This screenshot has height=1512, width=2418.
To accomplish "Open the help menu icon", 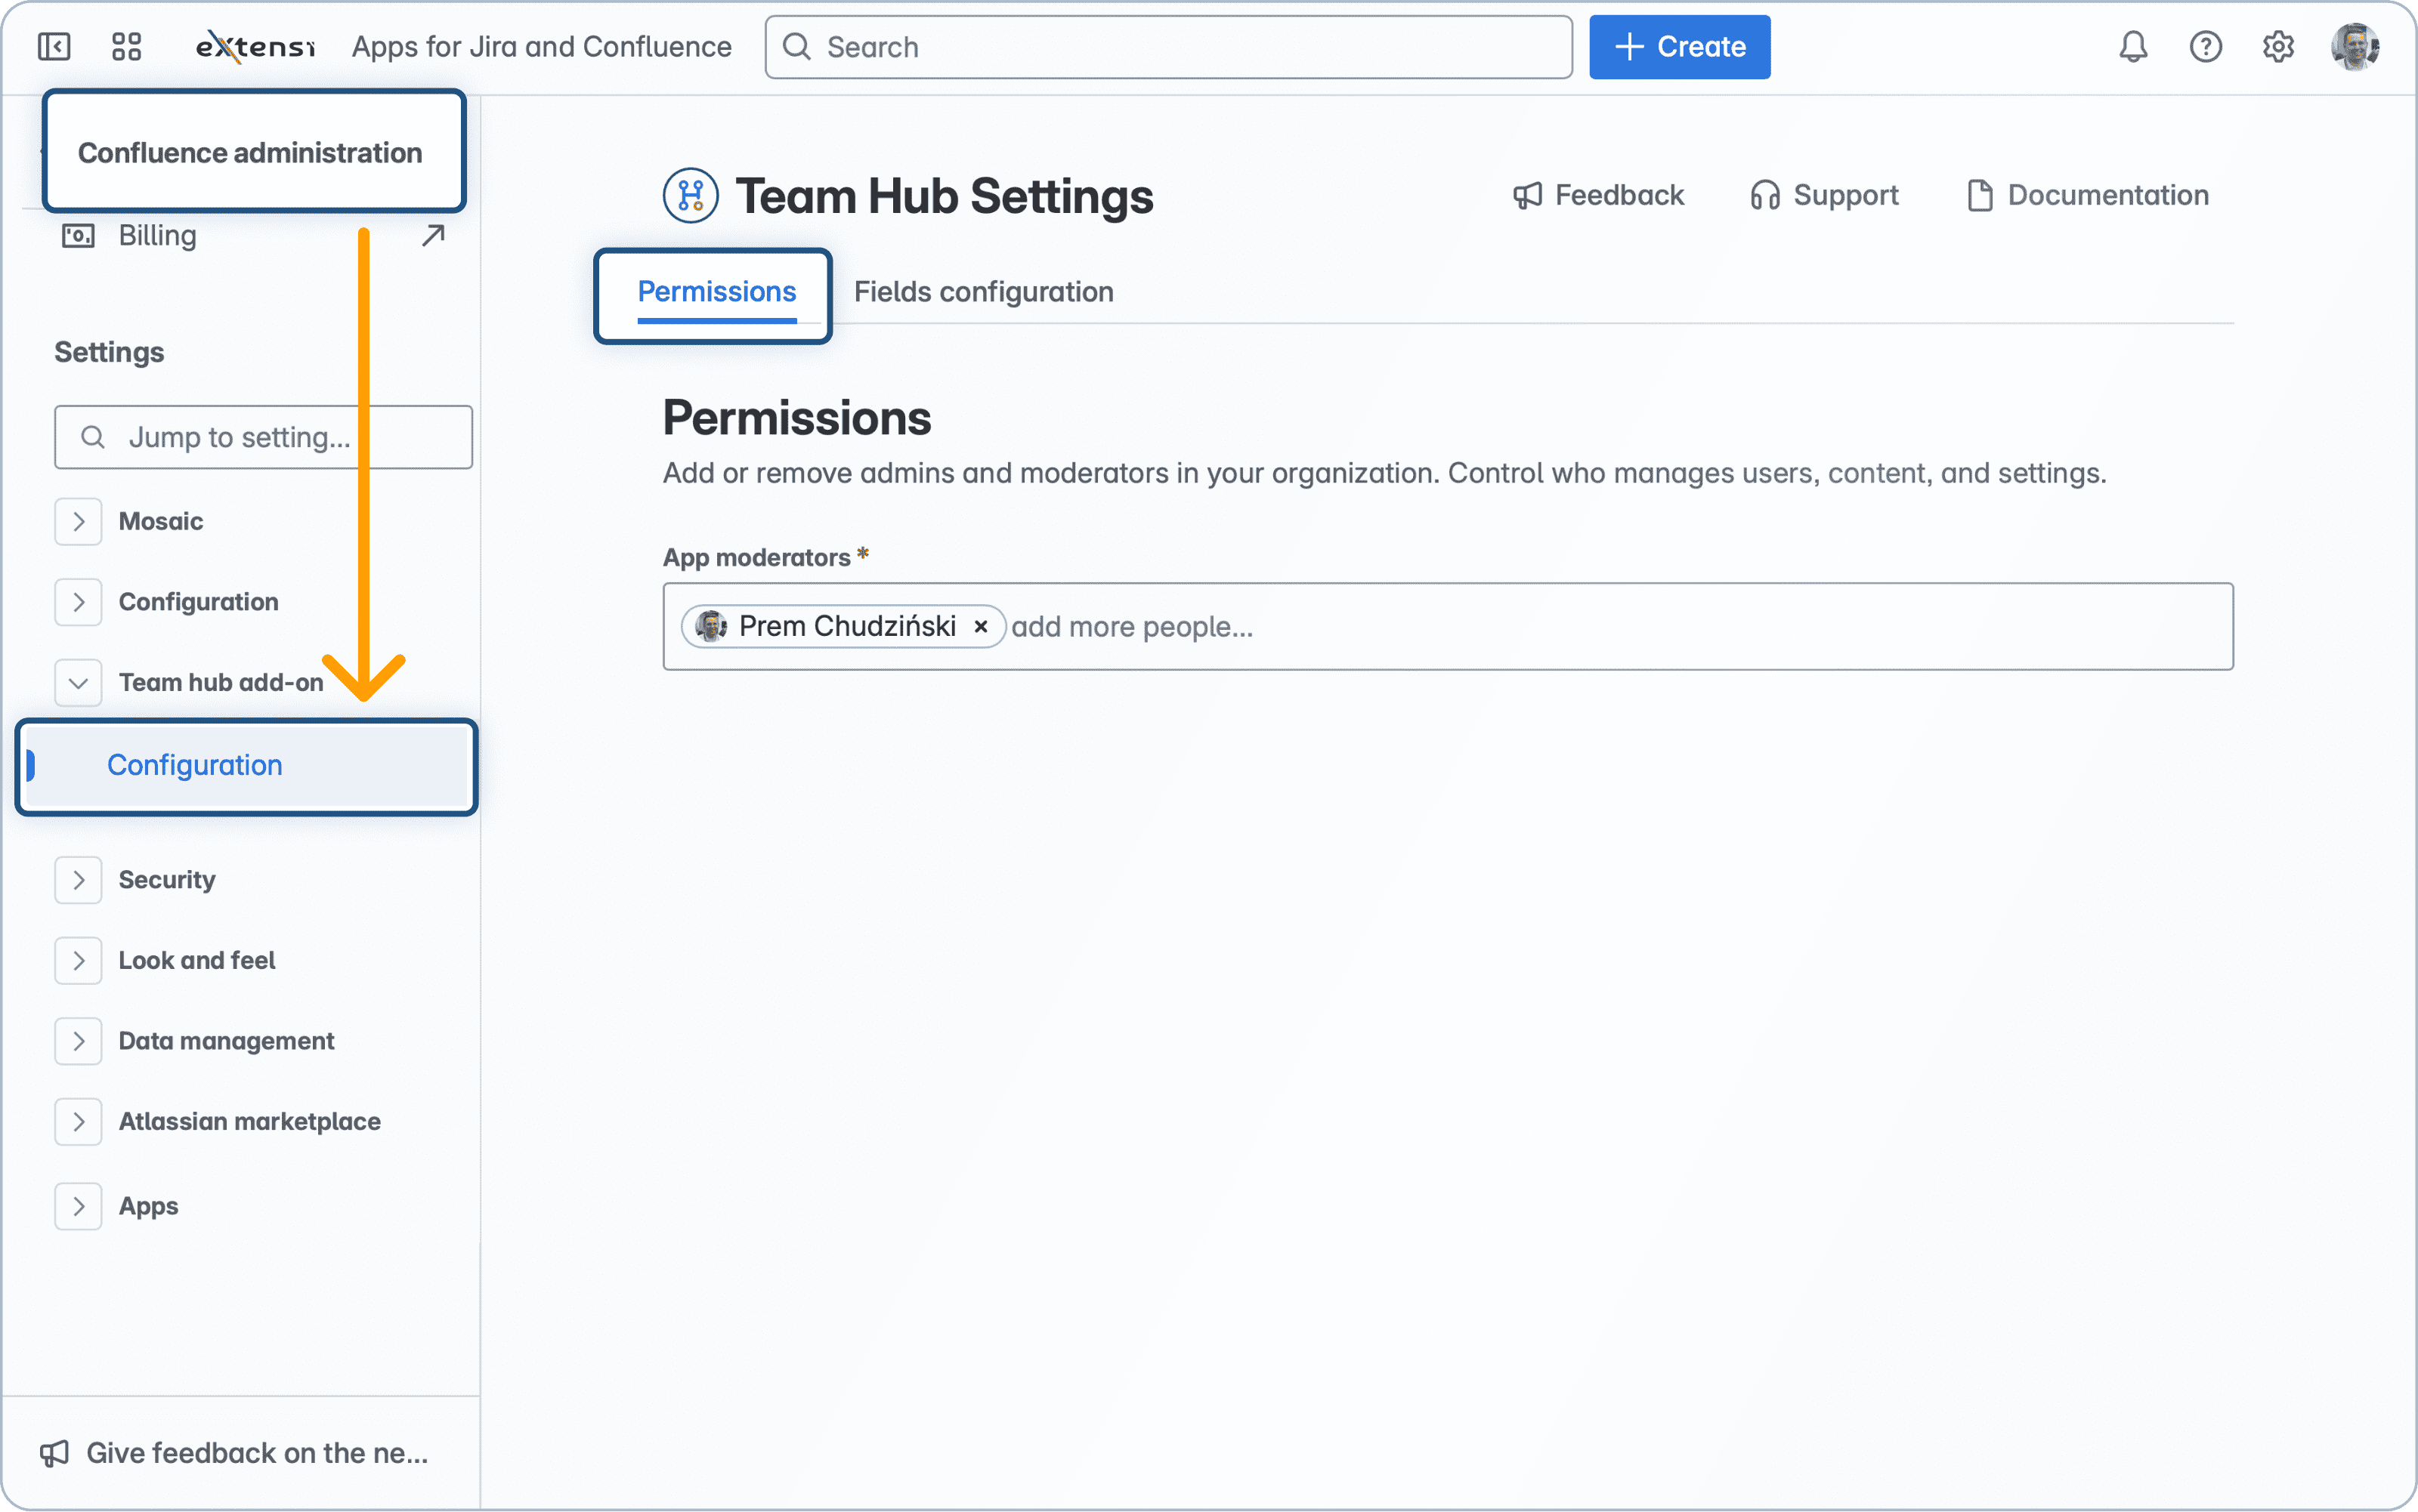I will [2206, 46].
